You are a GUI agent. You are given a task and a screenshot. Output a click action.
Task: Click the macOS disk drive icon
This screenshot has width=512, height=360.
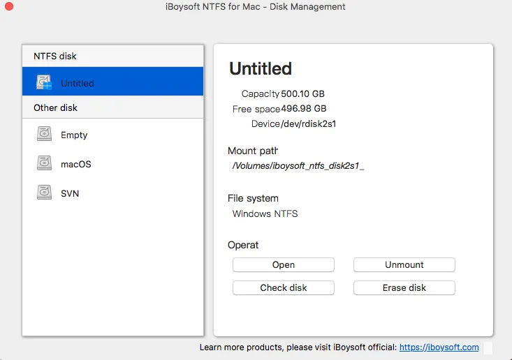44,164
